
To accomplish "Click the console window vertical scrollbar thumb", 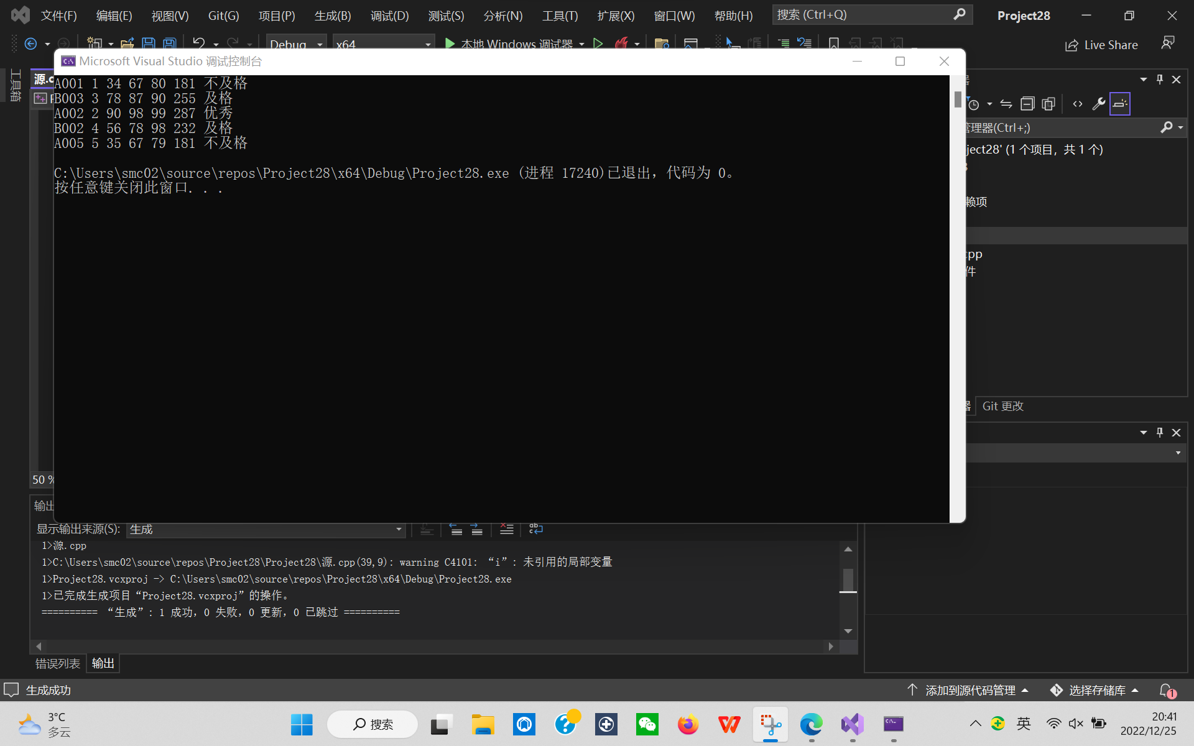I will point(957,99).
